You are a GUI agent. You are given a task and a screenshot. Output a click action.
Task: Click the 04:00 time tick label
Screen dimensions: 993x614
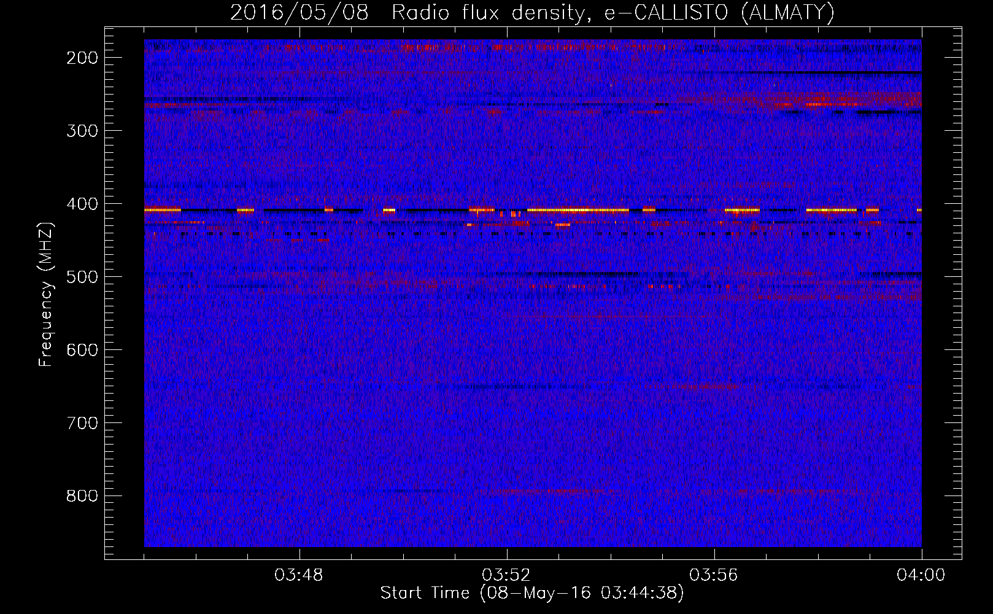click(921, 575)
